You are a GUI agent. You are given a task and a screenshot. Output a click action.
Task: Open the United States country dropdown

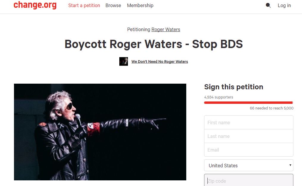(249, 165)
